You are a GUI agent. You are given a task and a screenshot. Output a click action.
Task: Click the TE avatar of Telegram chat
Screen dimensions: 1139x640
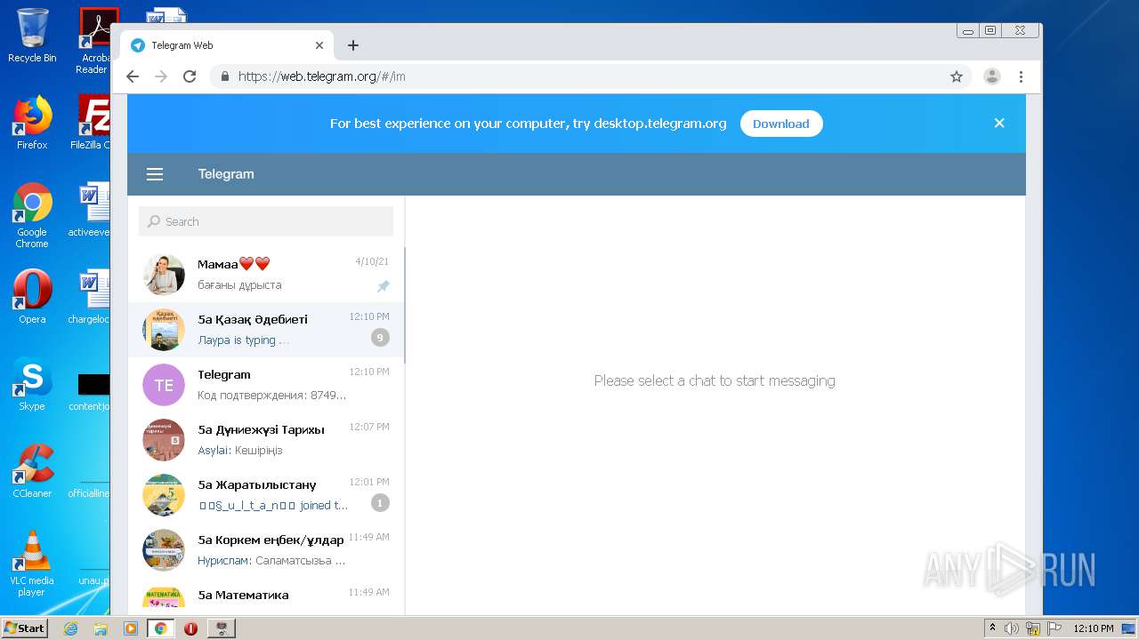(x=164, y=385)
